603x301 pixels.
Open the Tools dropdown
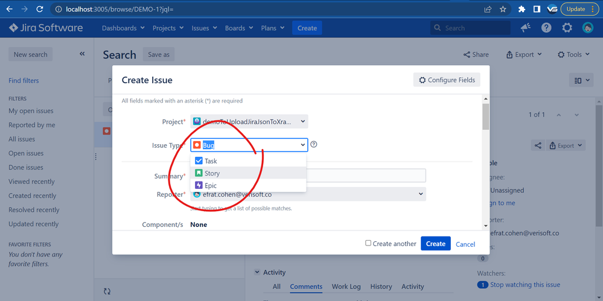[x=573, y=54]
